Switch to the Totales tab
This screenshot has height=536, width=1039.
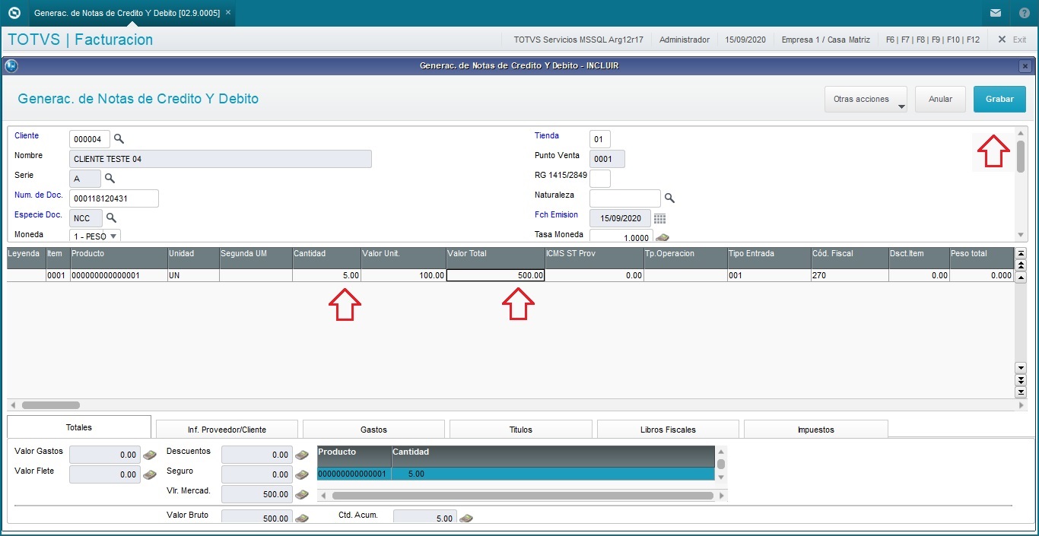pos(79,427)
